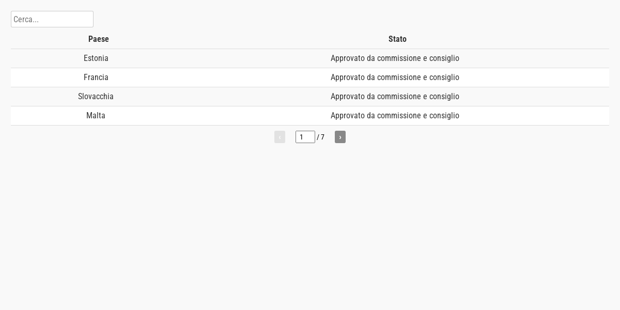Image resolution: width=620 pixels, height=310 pixels.
Task: Sort by the Paese column header
Action: 99,39
